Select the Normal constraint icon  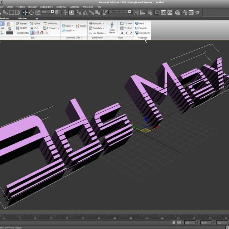[x=47, y=33]
